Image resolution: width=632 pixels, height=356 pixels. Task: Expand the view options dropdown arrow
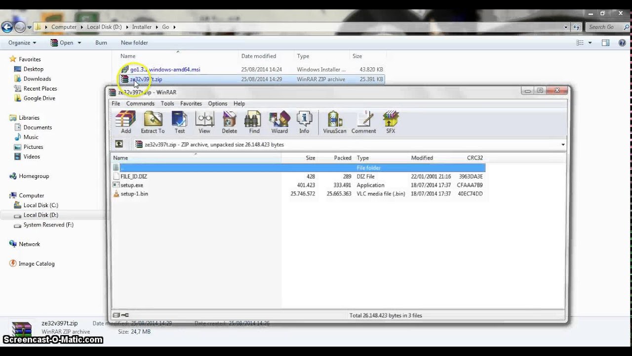tap(590, 43)
